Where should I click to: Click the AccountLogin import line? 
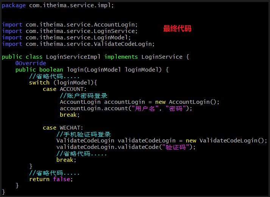click(x=70, y=25)
